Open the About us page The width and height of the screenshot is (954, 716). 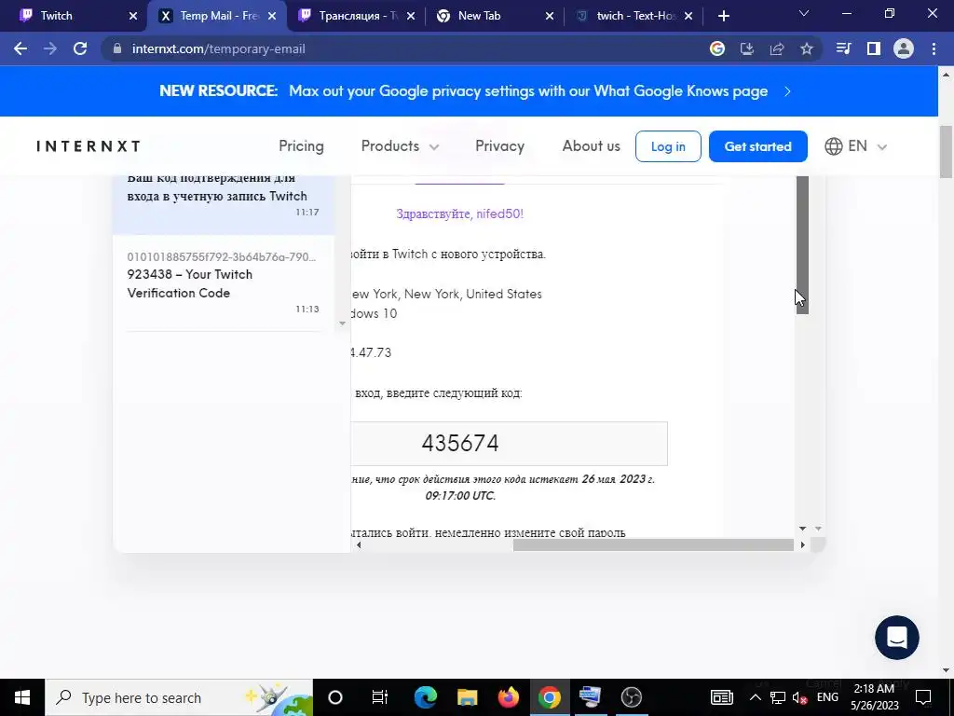pyautogui.click(x=591, y=146)
